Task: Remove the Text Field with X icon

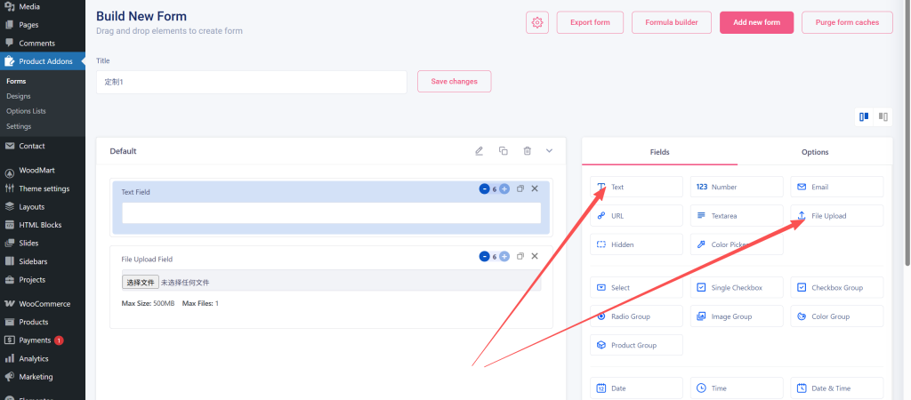Action: point(535,188)
